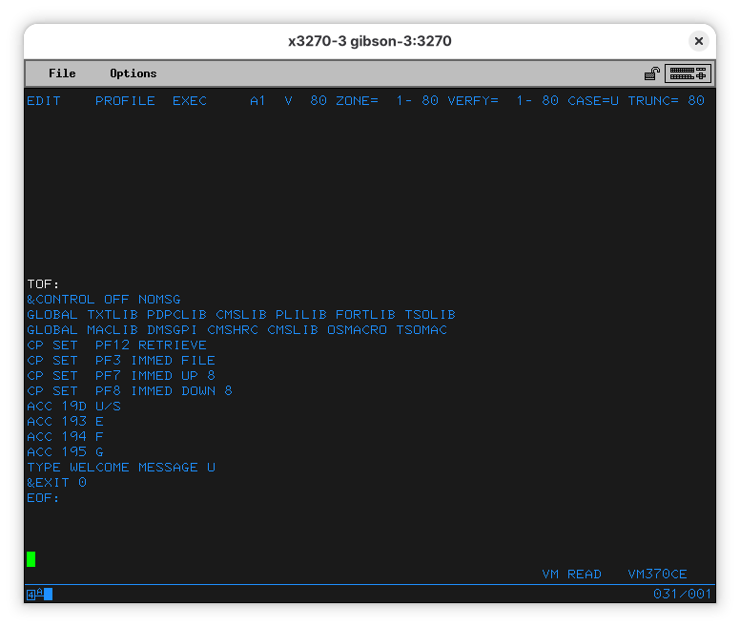The image size is (740, 627).
Task: Place cursor on the TOF: line
Action: click(44, 284)
